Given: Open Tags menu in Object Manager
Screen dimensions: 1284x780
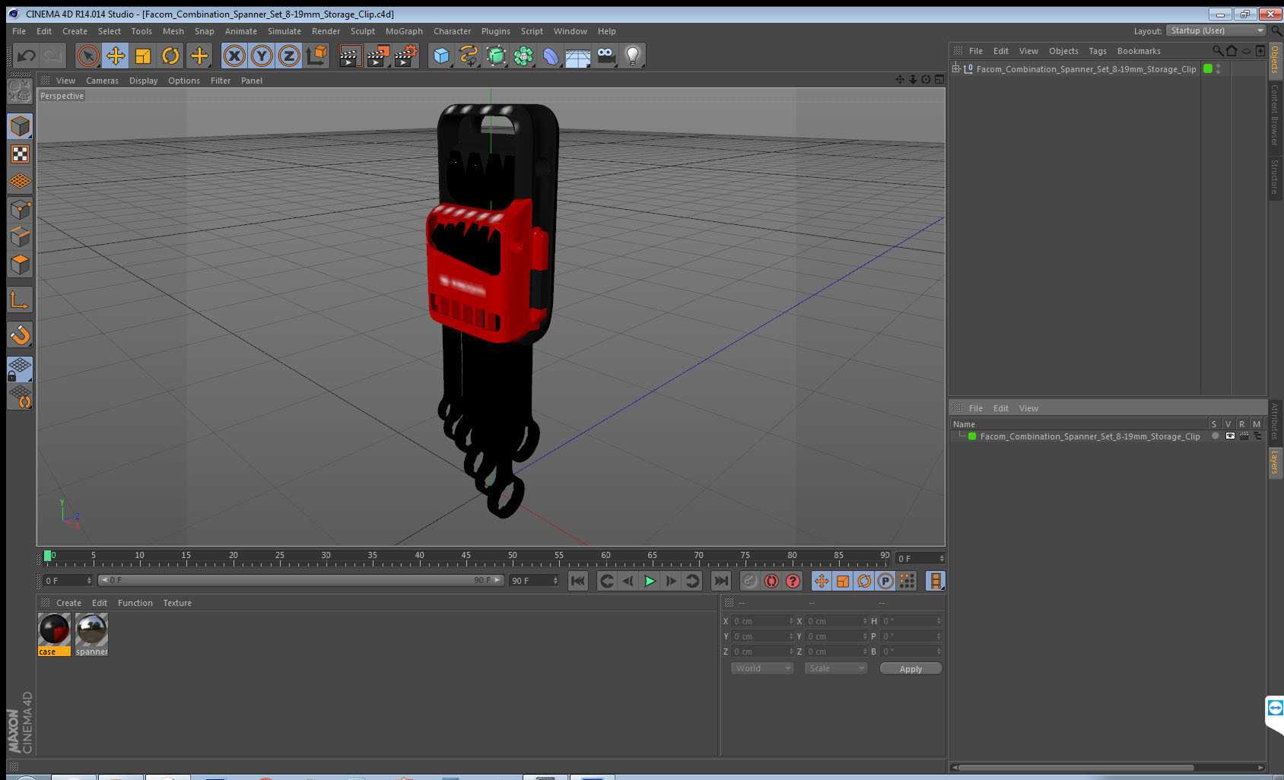Looking at the screenshot, I should click(x=1098, y=51).
